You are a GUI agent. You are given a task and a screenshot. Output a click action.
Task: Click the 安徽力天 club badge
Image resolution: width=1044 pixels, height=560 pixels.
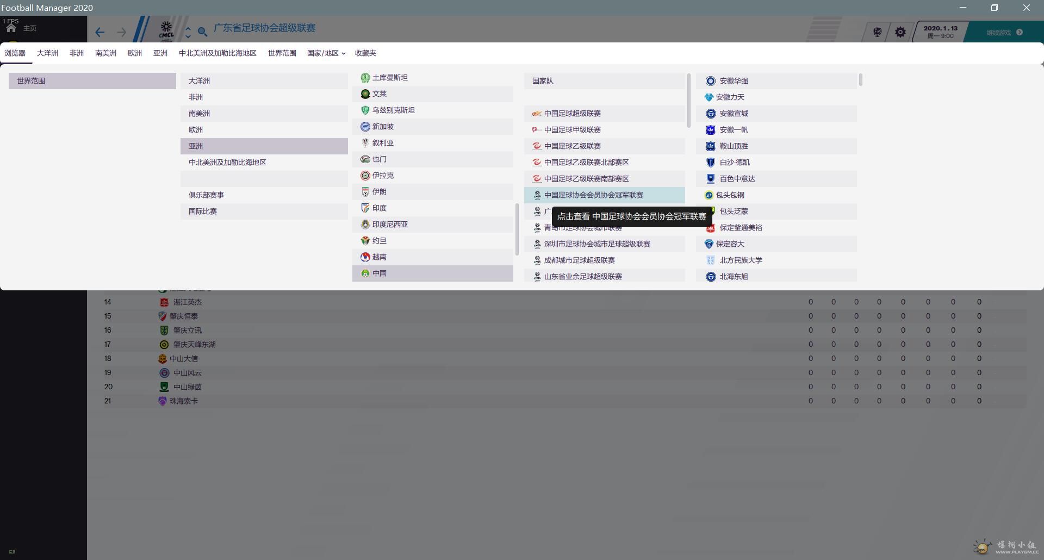coord(709,97)
